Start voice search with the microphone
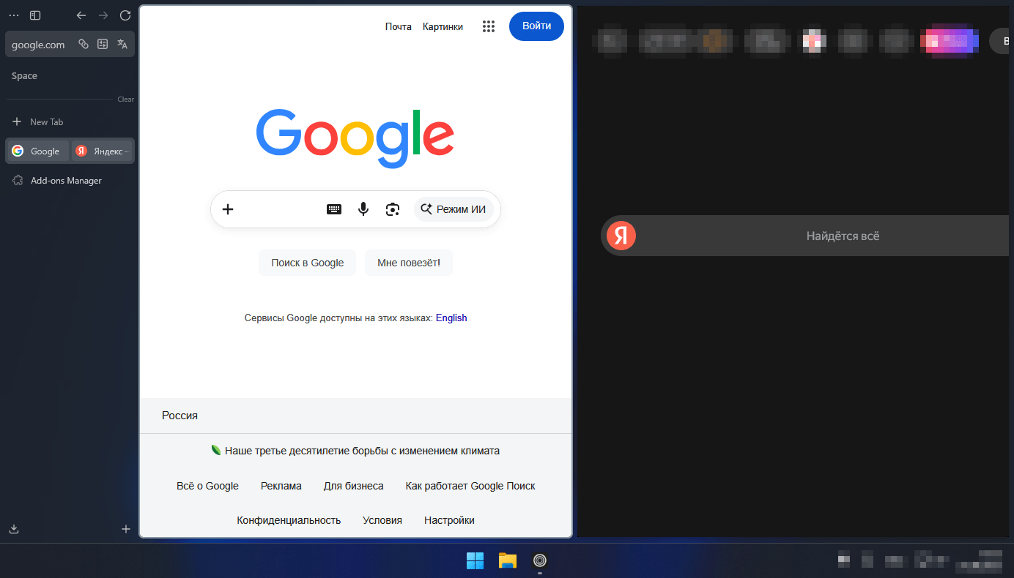This screenshot has height=578, width=1014. (363, 209)
